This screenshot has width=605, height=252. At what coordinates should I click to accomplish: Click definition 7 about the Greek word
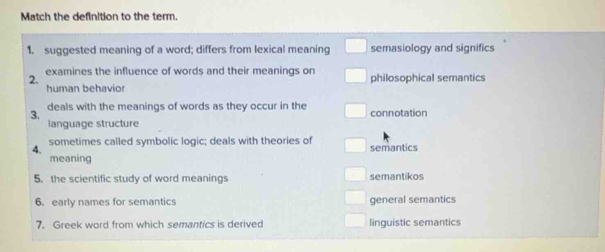(158, 225)
